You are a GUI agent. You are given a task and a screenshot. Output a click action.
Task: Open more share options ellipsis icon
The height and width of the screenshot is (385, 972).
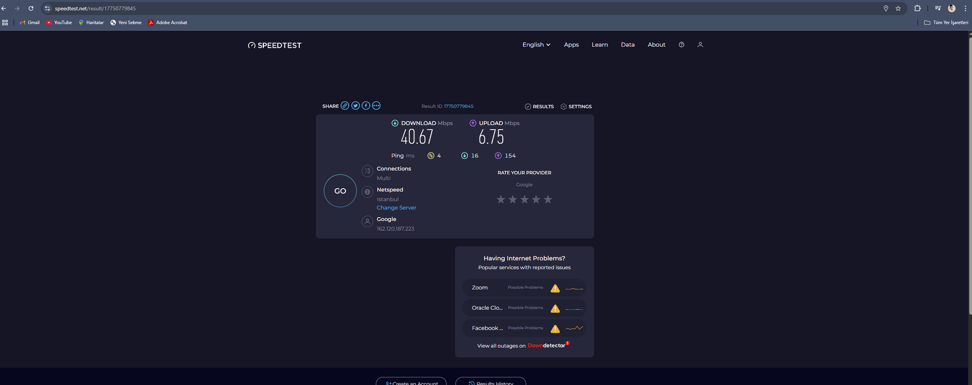tap(376, 106)
